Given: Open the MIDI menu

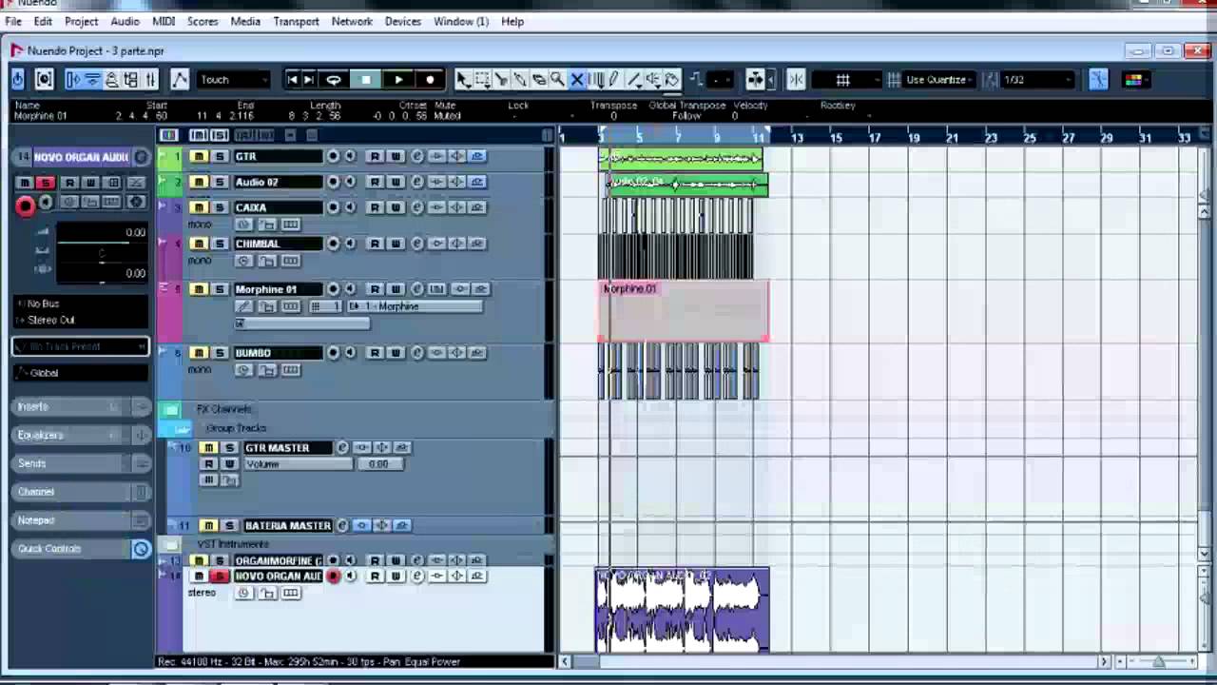Looking at the screenshot, I should (164, 21).
